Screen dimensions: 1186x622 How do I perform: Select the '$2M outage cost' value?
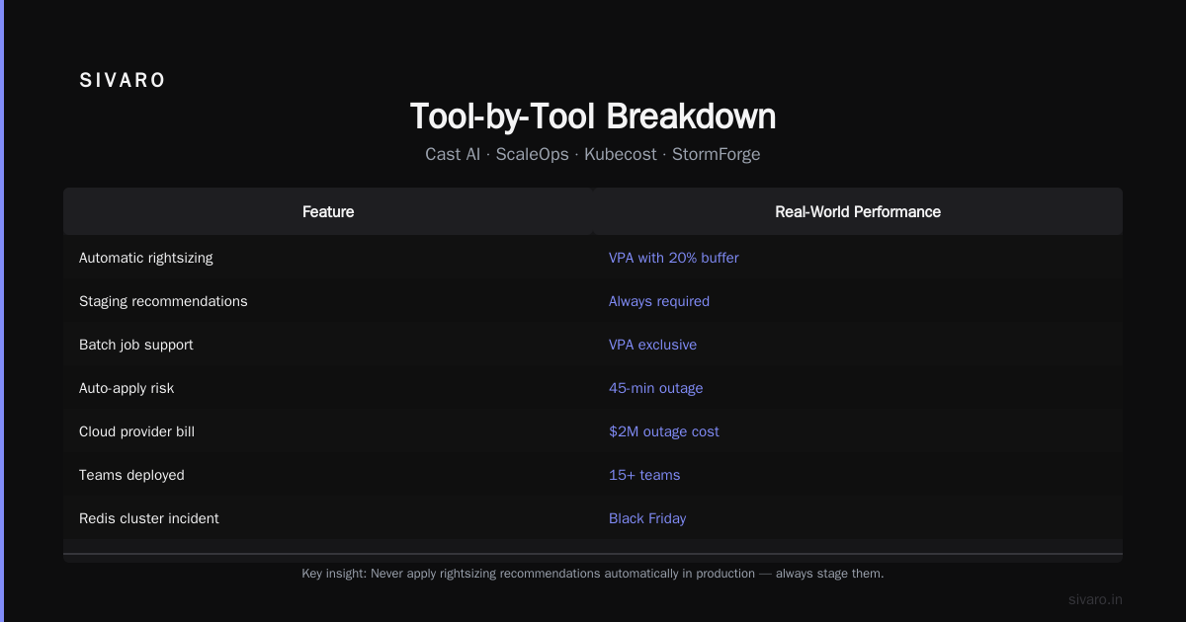click(664, 431)
